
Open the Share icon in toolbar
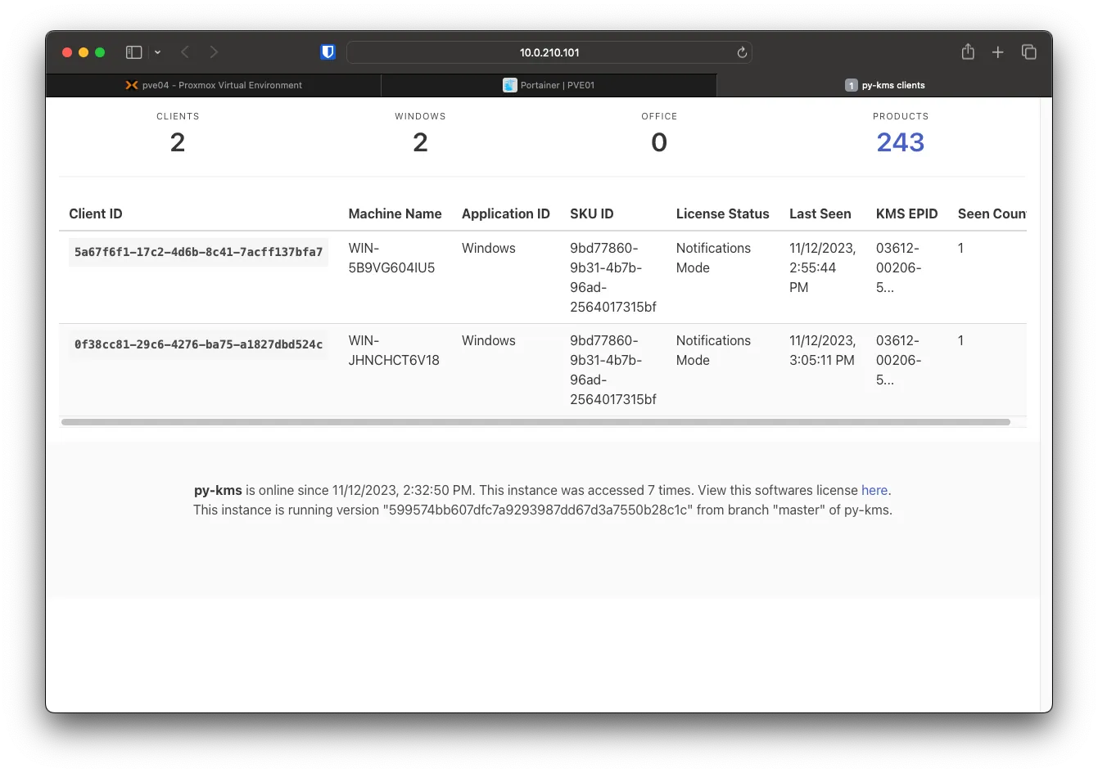(x=968, y=52)
